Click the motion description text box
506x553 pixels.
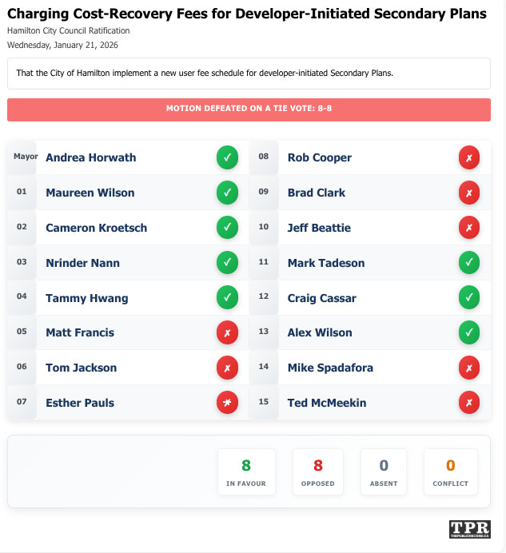click(x=249, y=74)
